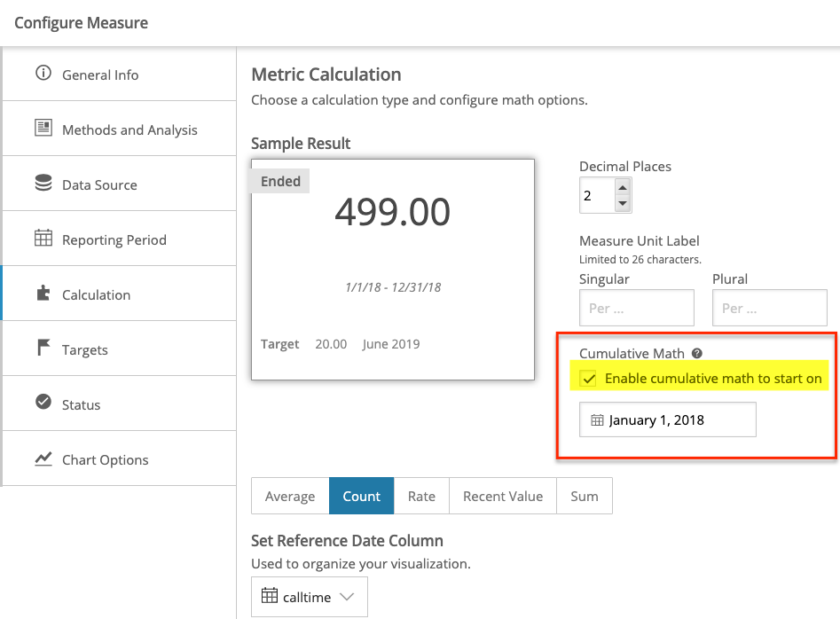The width and height of the screenshot is (840, 619).
Task: Open General Info section
Action: (120, 74)
